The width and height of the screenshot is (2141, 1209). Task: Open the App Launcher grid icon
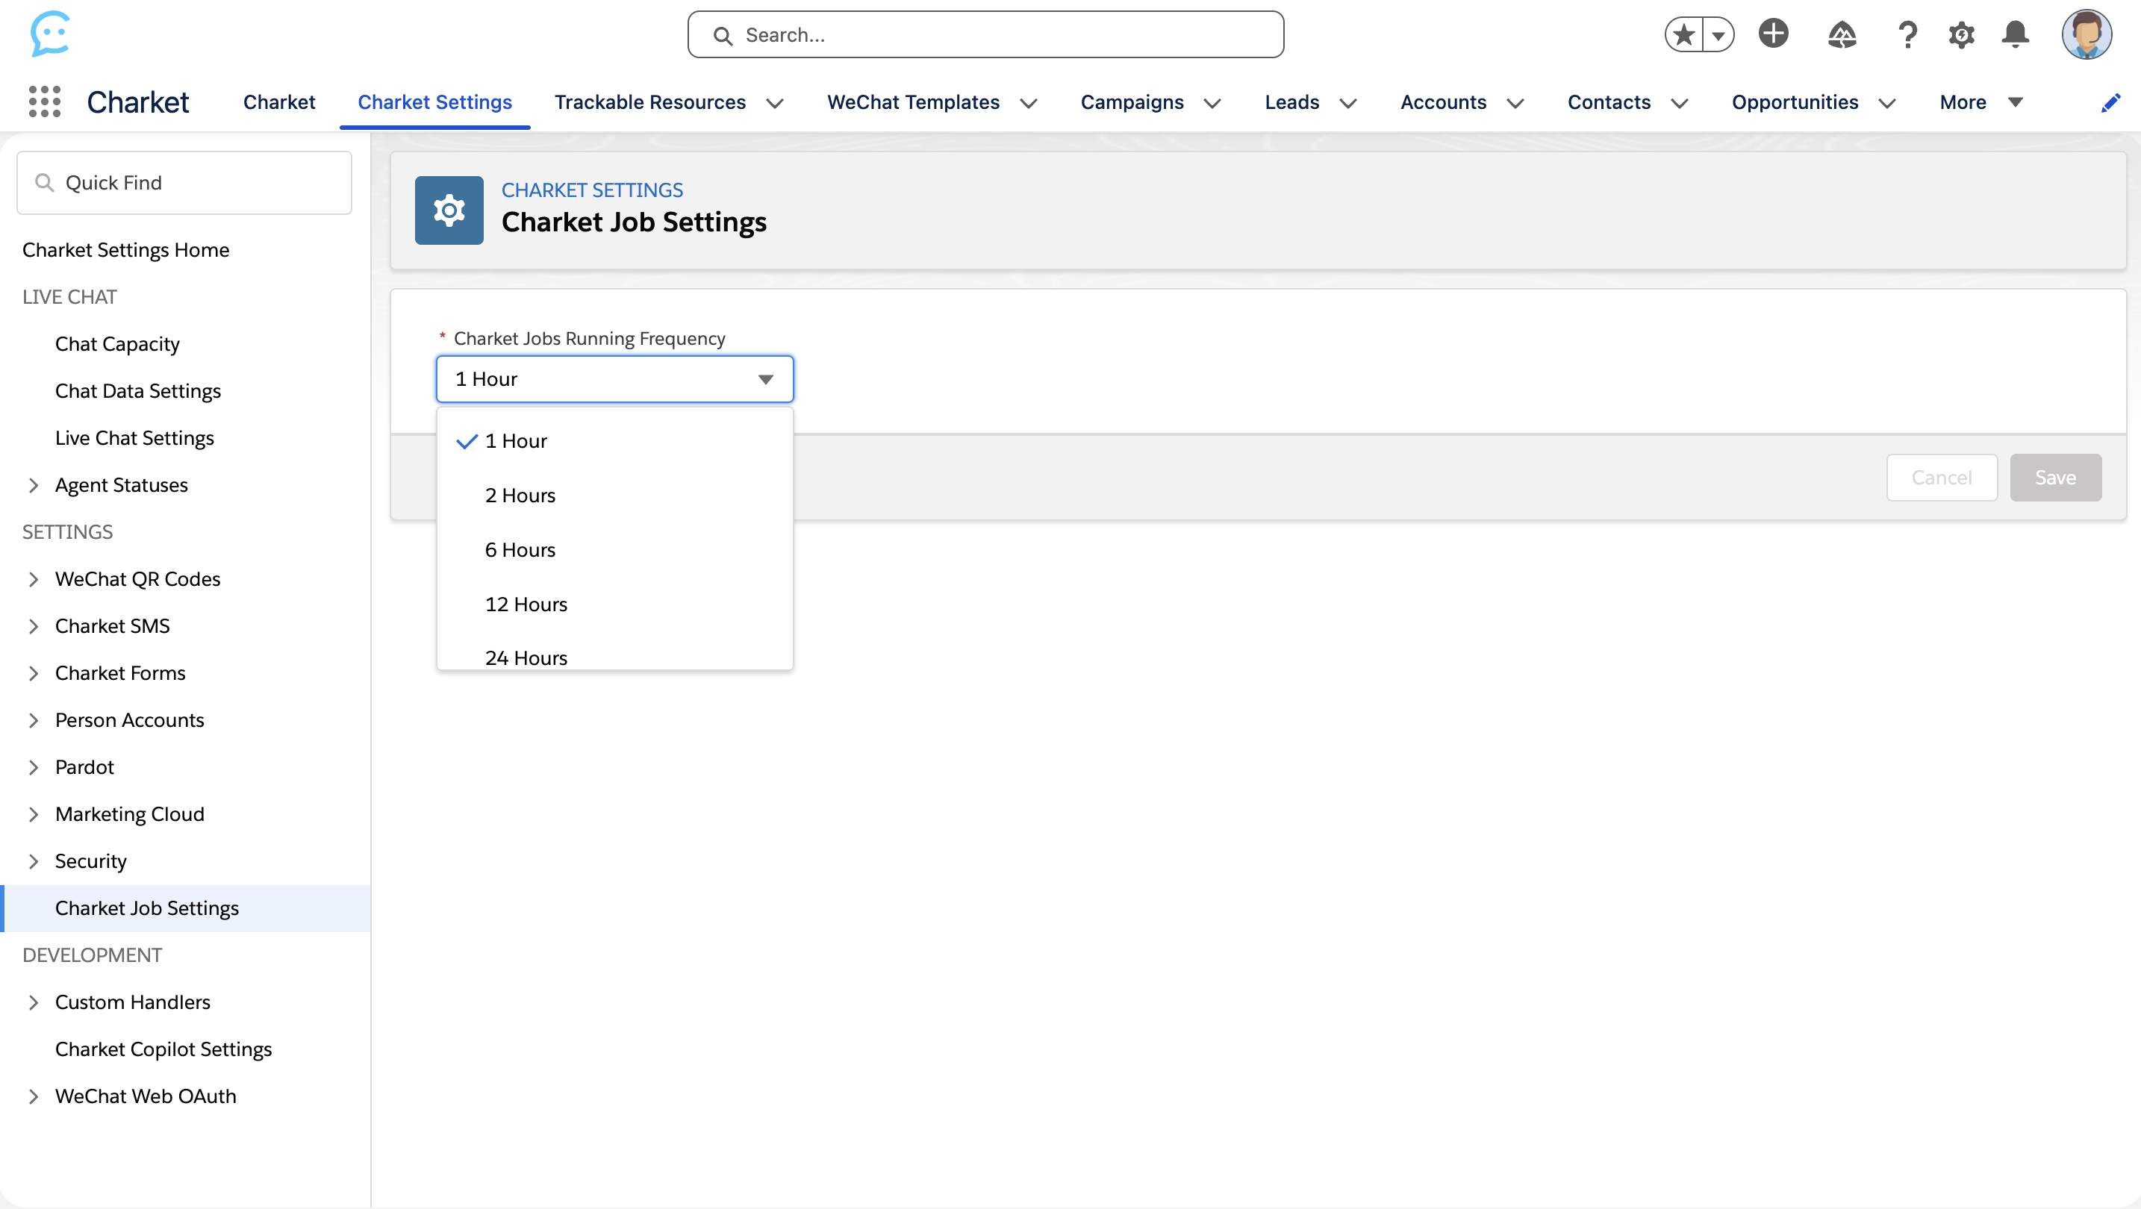tap(44, 101)
